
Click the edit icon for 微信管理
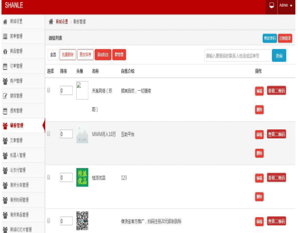pos(5,96)
